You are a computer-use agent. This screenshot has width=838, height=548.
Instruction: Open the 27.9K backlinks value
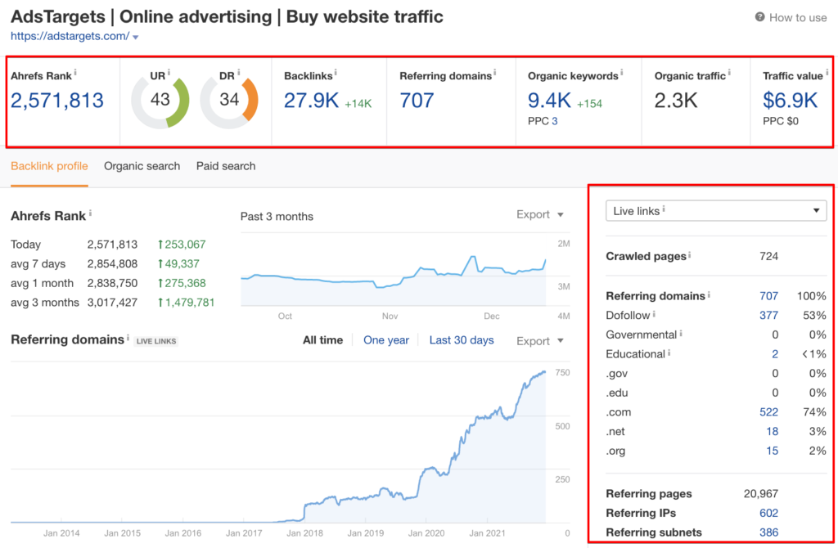click(x=311, y=101)
